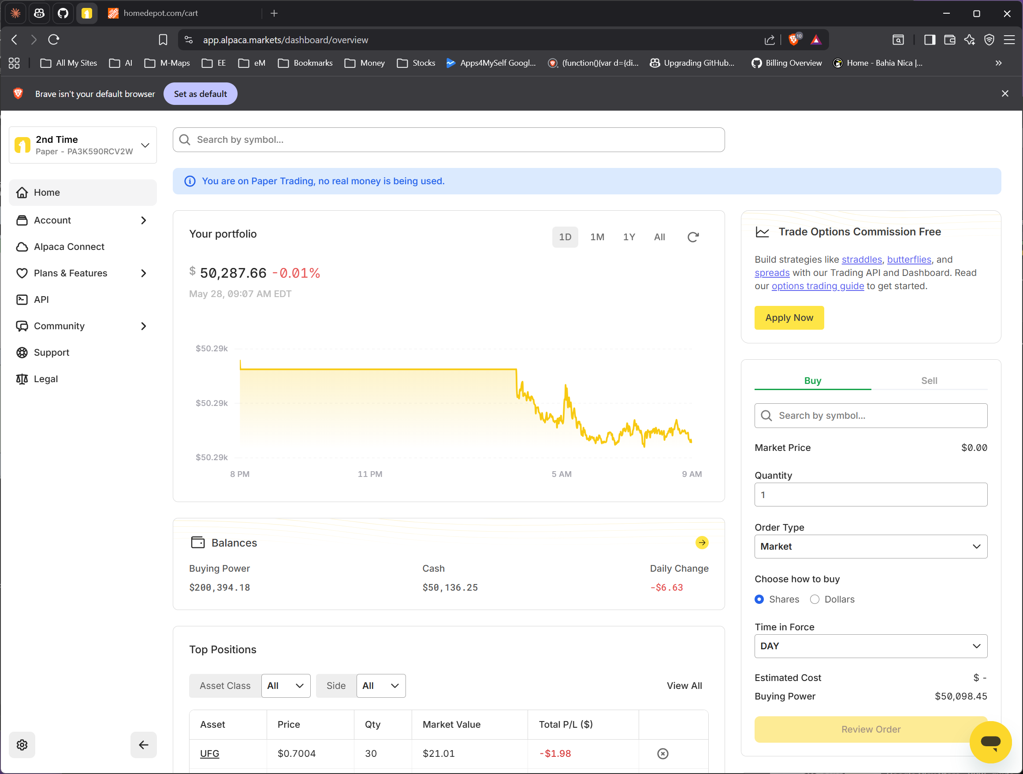Screen dimensions: 1023x774
Task: Select the Dollars radio option
Action: pos(815,599)
